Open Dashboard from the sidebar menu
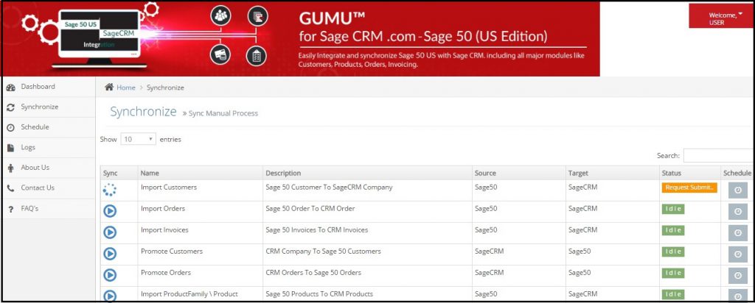This screenshot has height=303, width=755. click(38, 87)
